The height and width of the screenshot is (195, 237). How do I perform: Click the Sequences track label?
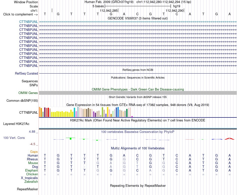[30, 81]
